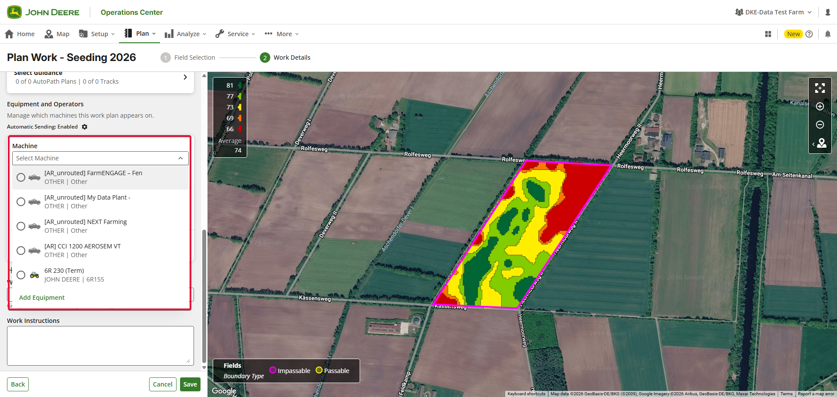Image resolution: width=837 pixels, height=397 pixels.
Task: Click the Work Instructions text area
Action: tap(100, 346)
